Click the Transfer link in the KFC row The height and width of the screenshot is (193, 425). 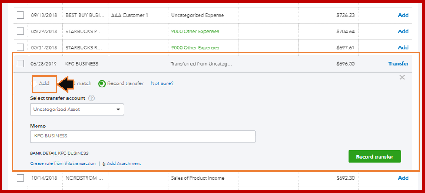398,63
